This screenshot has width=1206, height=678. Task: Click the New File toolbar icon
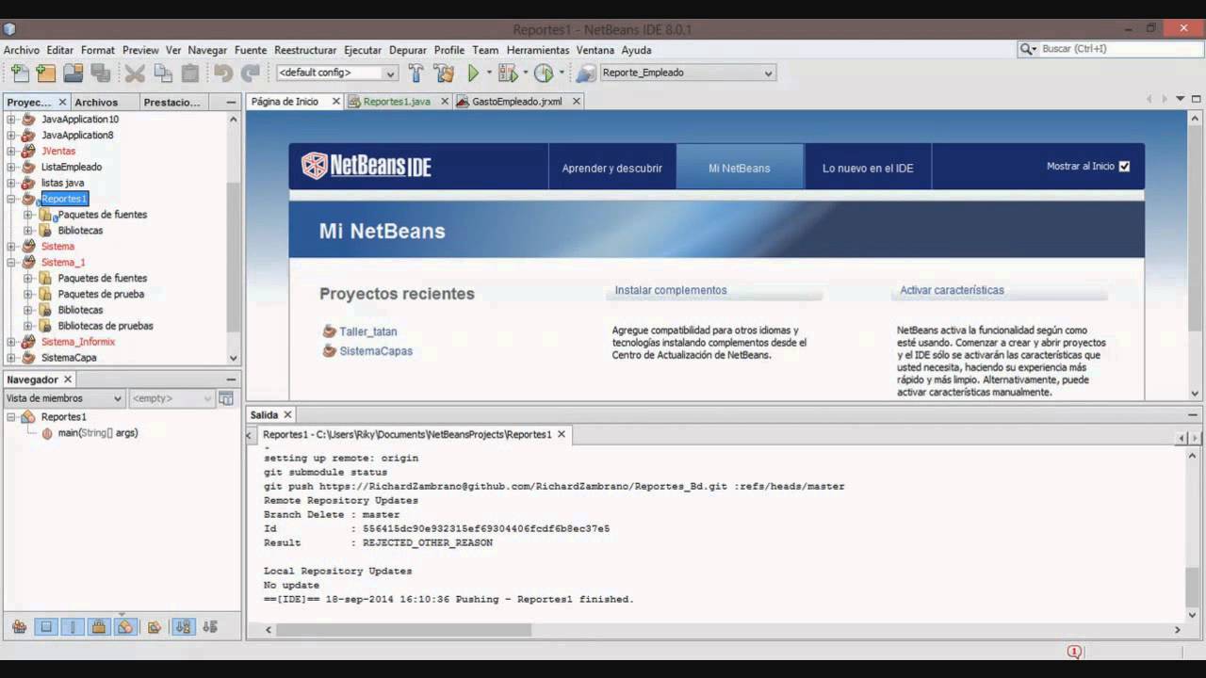[x=19, y=73]
